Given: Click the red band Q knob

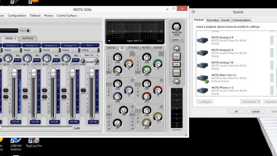Looking at the screenshot, I should pos(158,91).
